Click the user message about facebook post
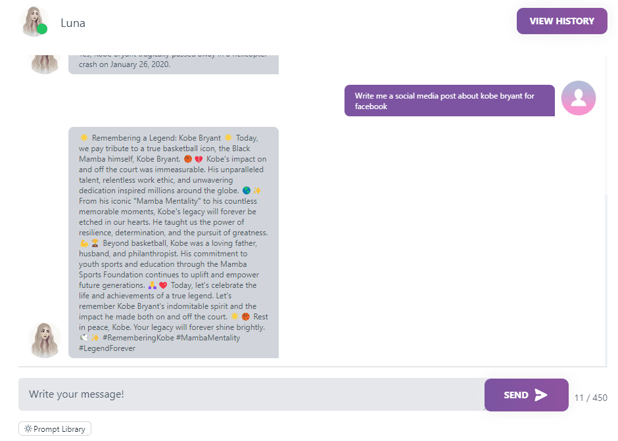 pos(449,101)
